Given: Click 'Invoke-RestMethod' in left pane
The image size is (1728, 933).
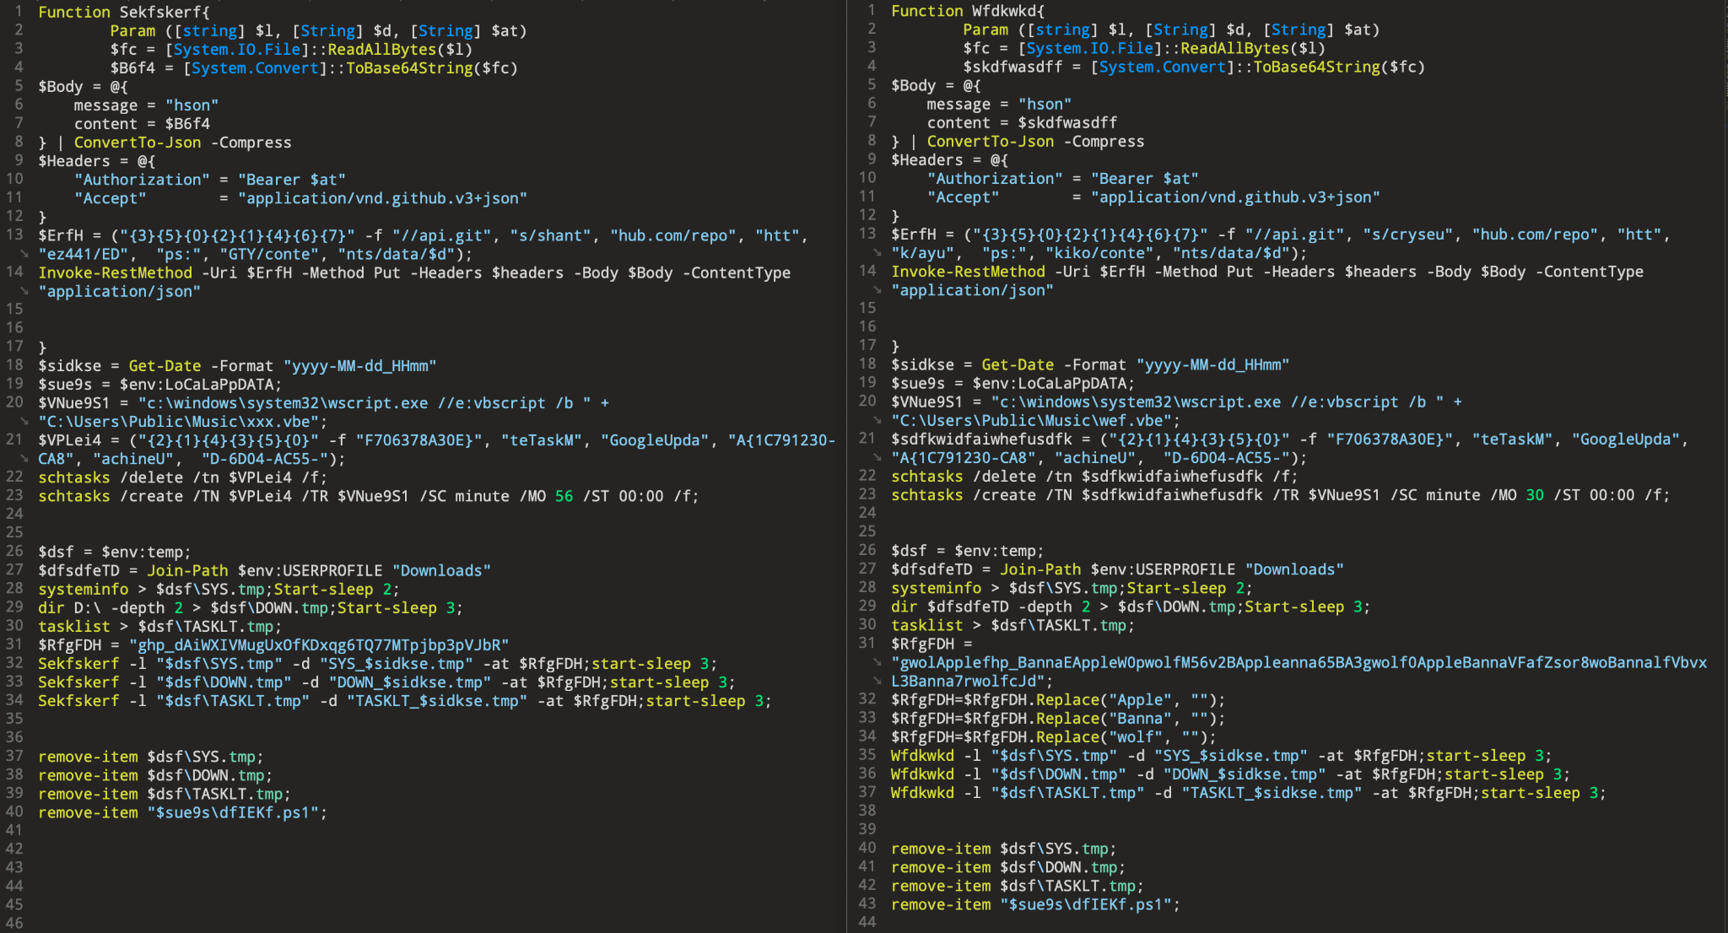Looking at the screenshot, I should point(116,272).
